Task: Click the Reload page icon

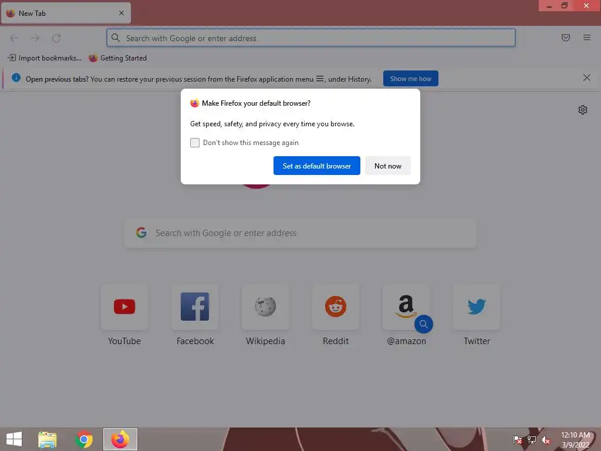Action: pyautogui.click(x=56, y=38)
